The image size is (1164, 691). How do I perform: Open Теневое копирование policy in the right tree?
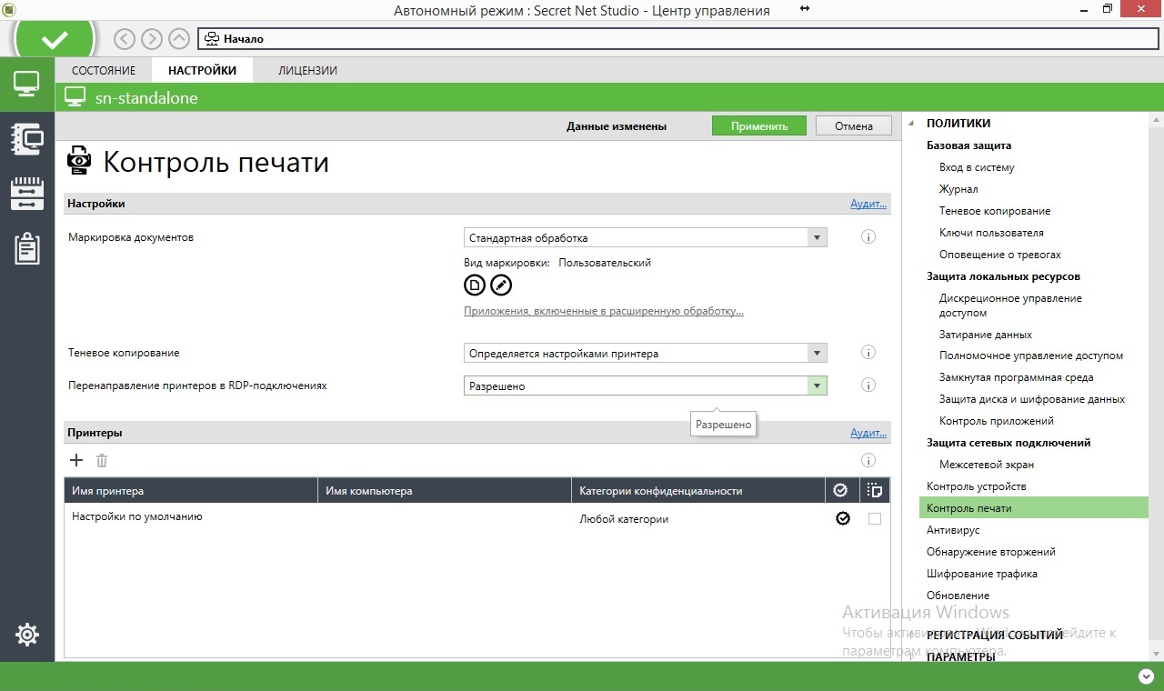point(995,211)
